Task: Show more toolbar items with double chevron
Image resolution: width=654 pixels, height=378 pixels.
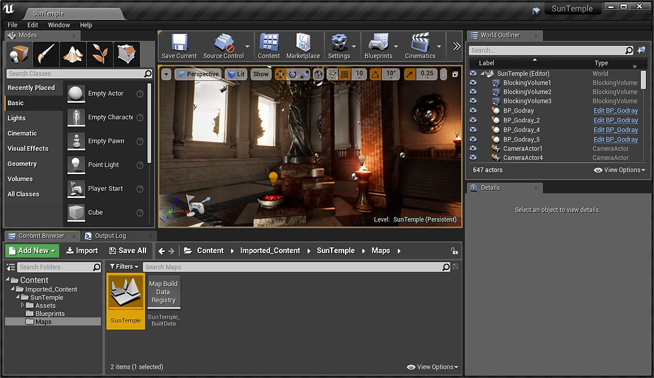Action: pos(456,46)
